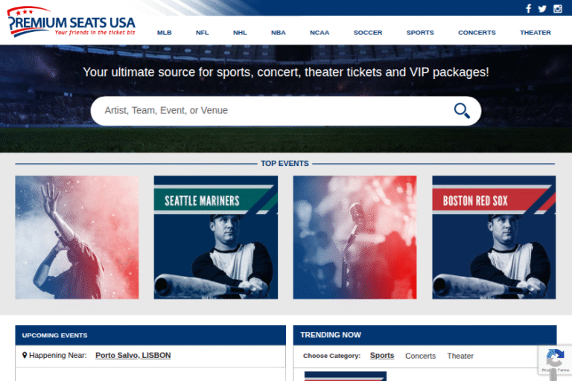Expand the Soccer navigation menu

(x=368, y=33)
